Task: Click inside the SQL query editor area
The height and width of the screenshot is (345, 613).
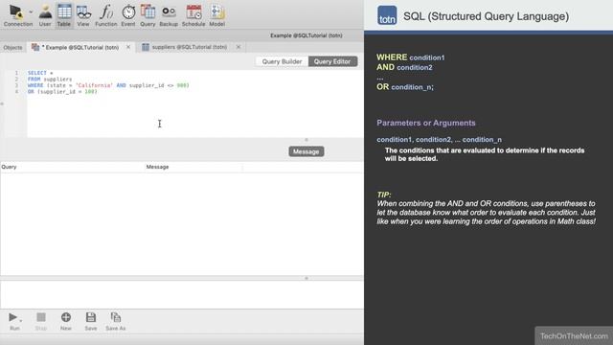Action: [x=194, y=103]
